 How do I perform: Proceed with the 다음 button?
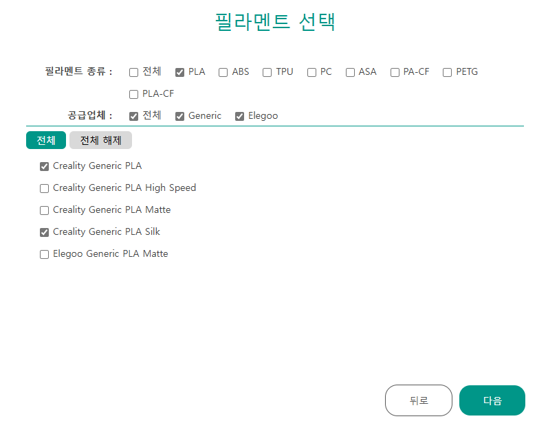coord(492,400)
